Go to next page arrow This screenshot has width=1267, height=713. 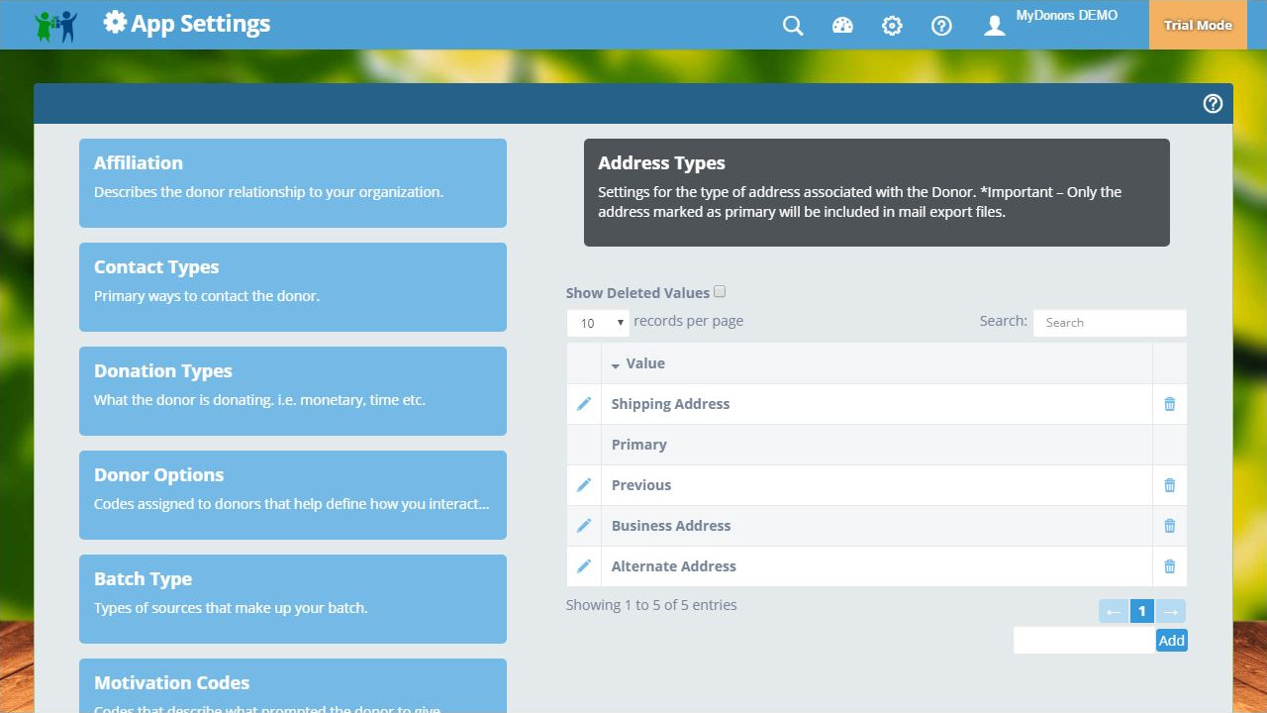click(x=1170, y=611)
